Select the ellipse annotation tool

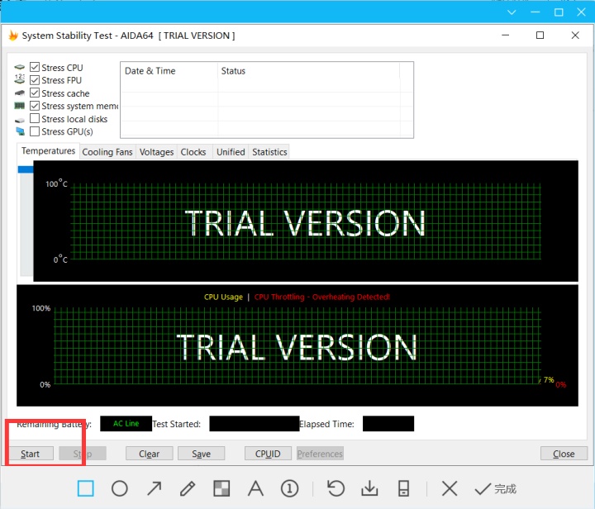pos(120,488)
